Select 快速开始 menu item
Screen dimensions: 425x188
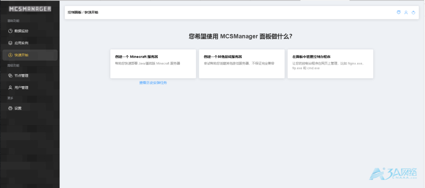tap(30, 55)
